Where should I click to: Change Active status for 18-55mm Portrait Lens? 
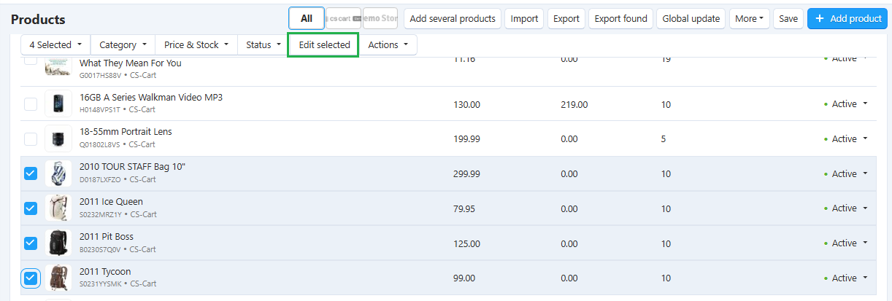tap(847, 138)
